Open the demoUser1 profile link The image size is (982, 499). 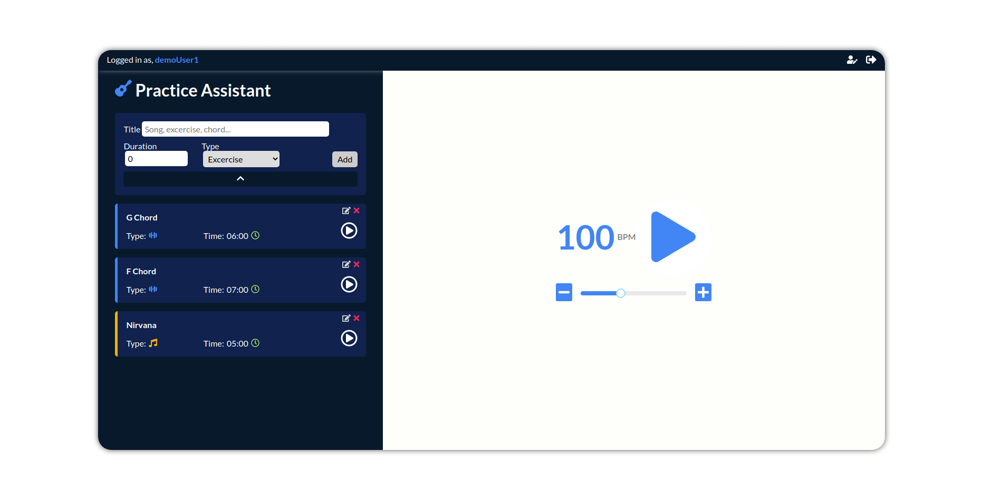[177, 60]
